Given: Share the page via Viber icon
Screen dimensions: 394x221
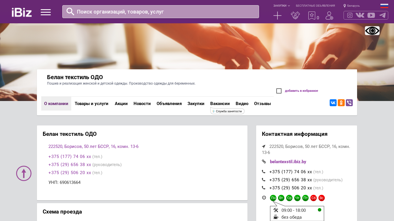Looking at the screenshot, I should (349, 103).
